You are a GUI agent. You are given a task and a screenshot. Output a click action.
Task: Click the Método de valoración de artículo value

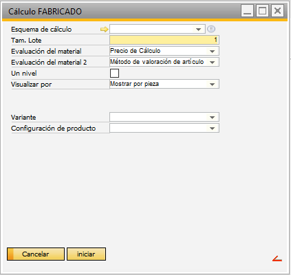[x=157, y=62]
